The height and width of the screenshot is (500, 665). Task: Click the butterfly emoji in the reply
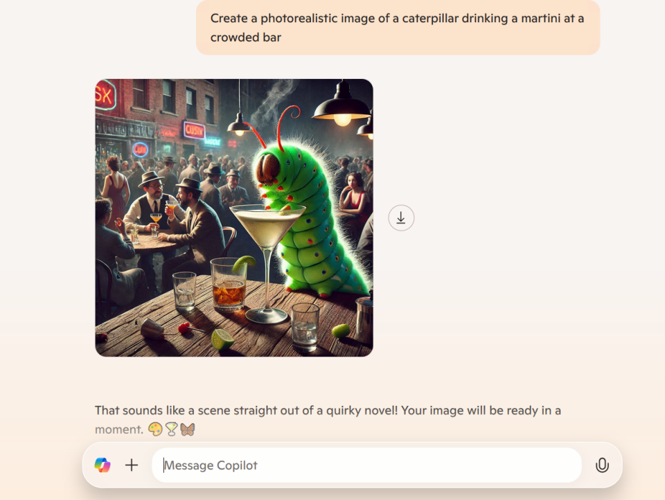coord(188,429)
